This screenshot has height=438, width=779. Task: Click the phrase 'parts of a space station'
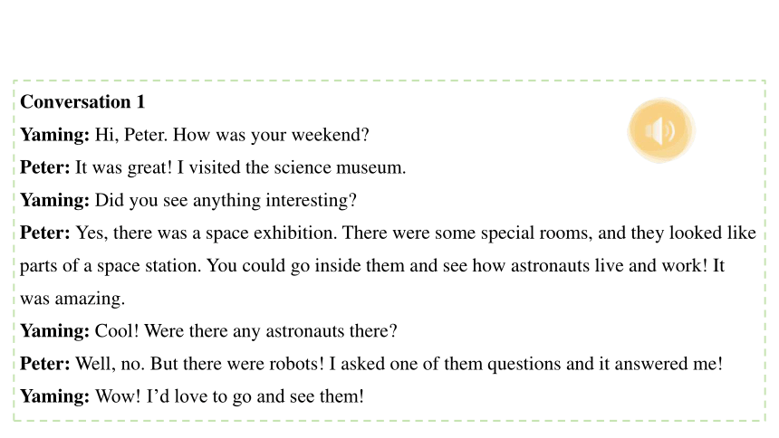(110, 266)
